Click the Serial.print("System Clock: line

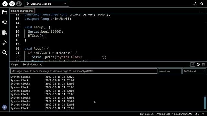pos(69,57)
